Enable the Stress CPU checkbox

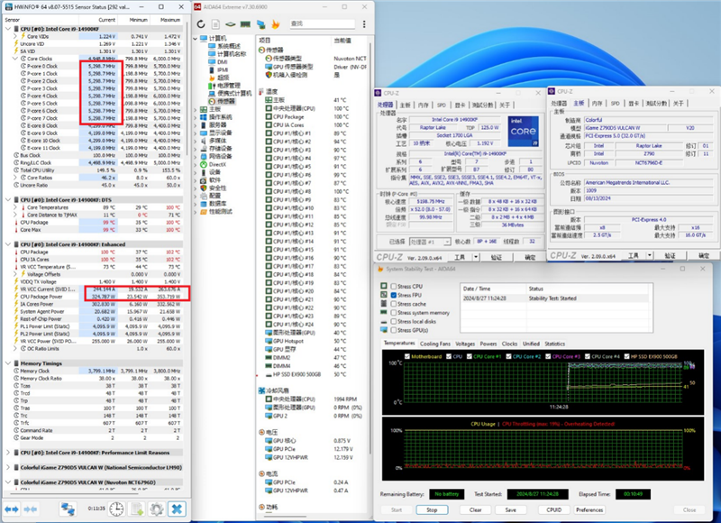click(394, 286)
